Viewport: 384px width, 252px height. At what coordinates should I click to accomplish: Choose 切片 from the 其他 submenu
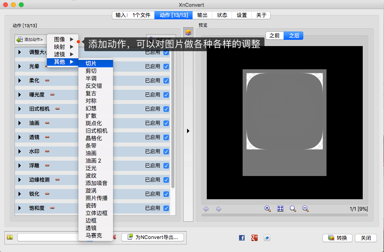[x=96, y=63]
